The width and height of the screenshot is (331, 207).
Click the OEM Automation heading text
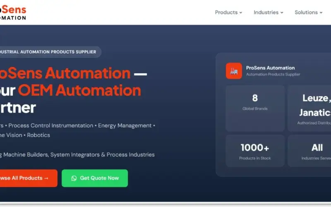79,90
